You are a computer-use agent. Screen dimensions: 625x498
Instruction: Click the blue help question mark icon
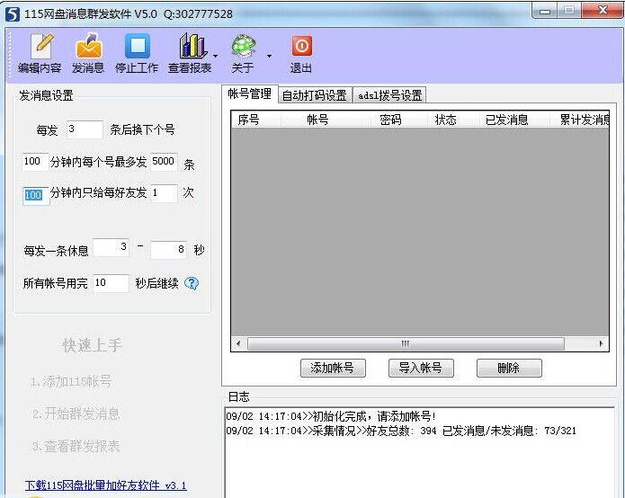point(192,283)
